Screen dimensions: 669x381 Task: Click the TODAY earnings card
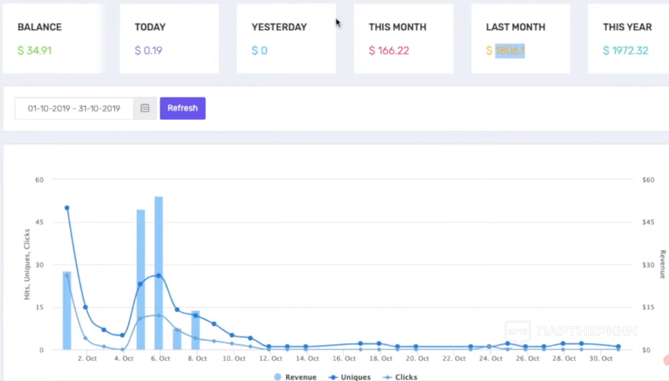coord(169,39)
